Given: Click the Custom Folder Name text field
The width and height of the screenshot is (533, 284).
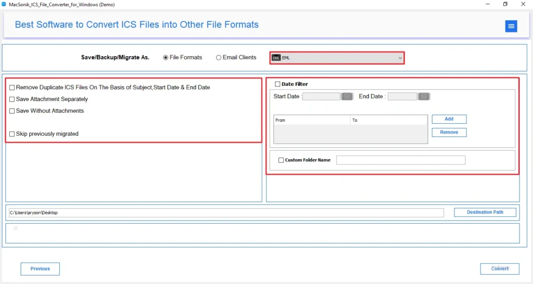Looking at the screenshot, I should (400, 160).
